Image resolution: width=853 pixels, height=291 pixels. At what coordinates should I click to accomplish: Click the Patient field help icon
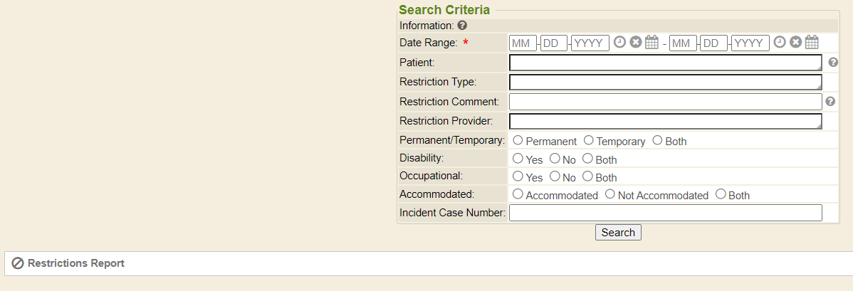(833, 63)
